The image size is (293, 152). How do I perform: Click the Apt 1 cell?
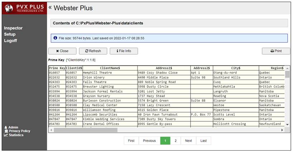(x=202, y=73)
